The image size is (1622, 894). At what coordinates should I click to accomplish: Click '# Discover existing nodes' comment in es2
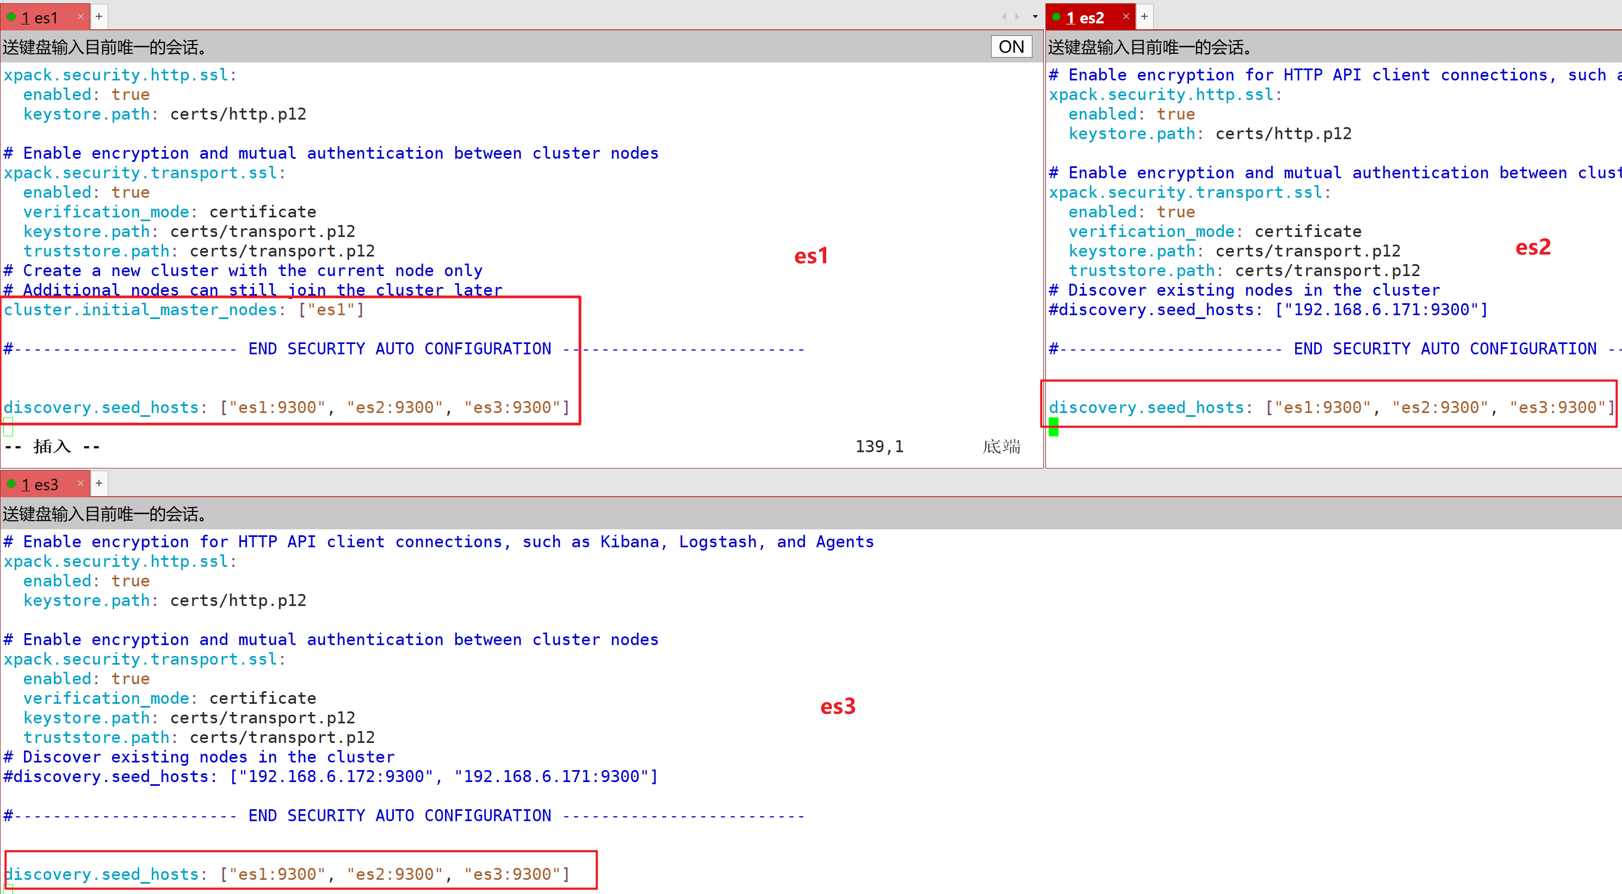[1244, 290]
